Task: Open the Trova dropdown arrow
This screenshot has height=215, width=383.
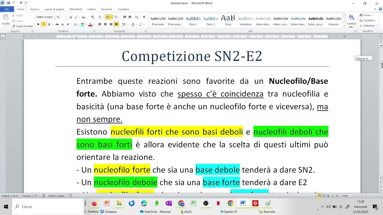Action: click(x=372, y=15)
